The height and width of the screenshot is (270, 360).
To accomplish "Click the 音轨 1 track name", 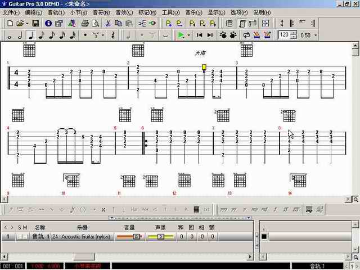I will click(x=40, y=237).
